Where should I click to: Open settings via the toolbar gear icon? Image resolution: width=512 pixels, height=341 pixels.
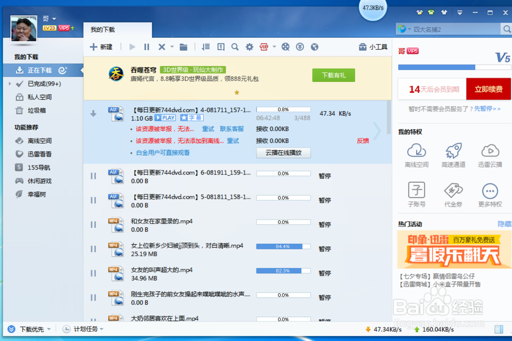249,47
